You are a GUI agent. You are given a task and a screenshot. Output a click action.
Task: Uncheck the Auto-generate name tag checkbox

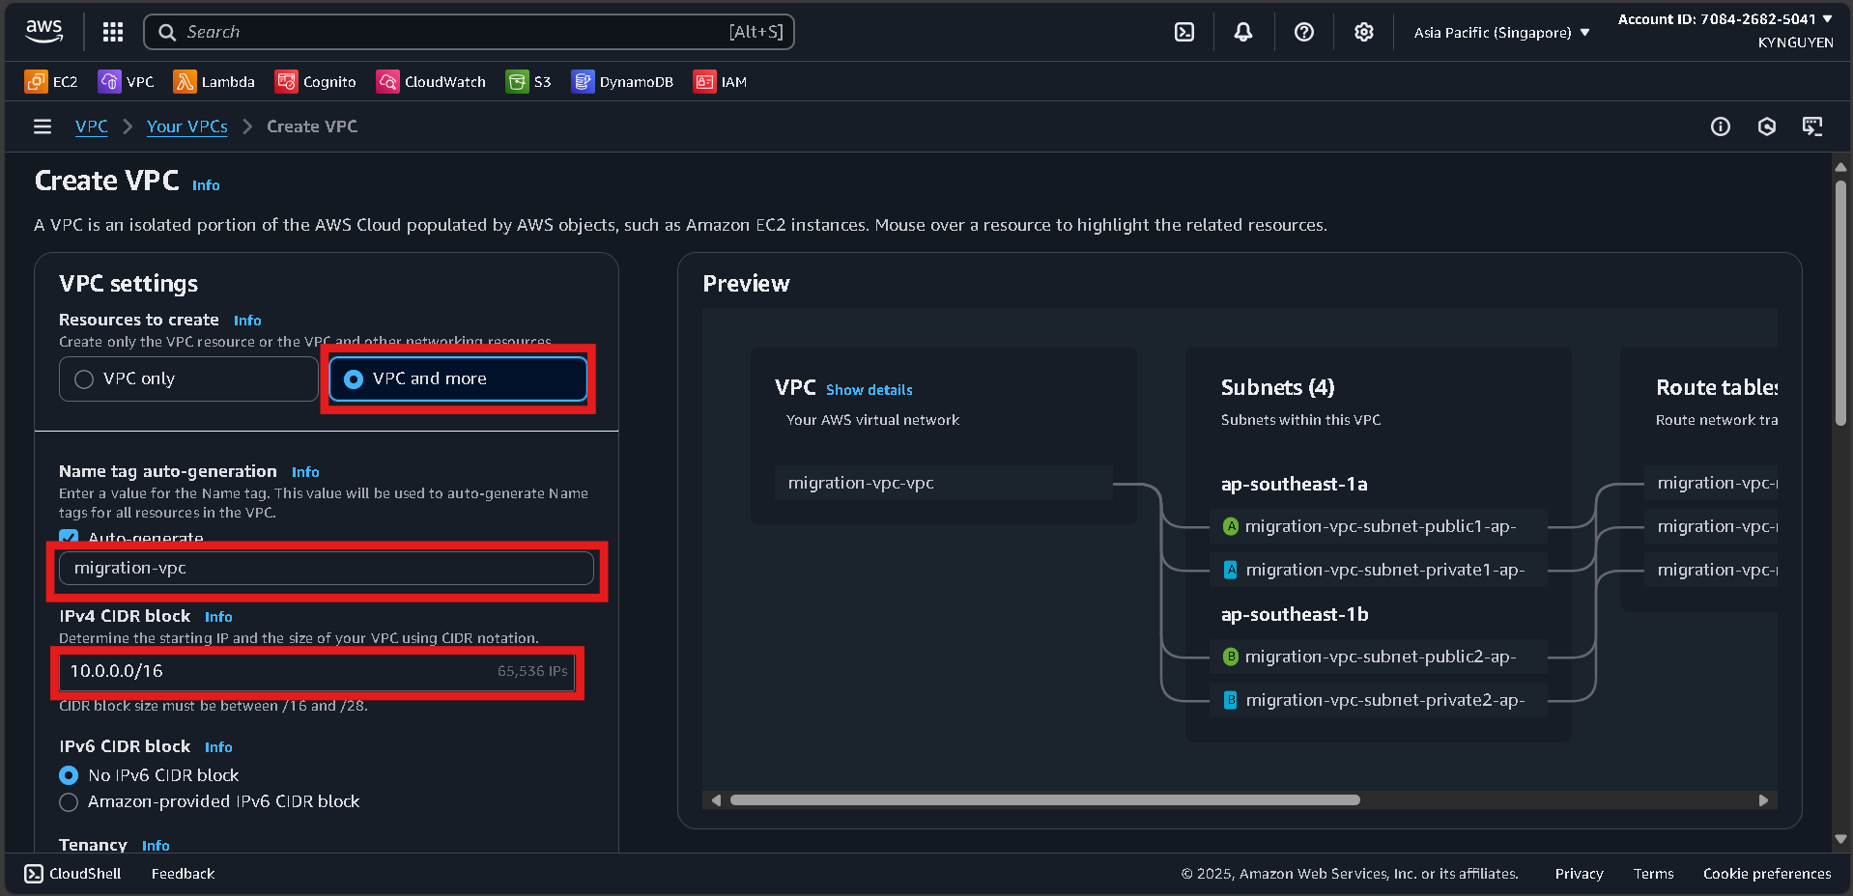[68, 538]
